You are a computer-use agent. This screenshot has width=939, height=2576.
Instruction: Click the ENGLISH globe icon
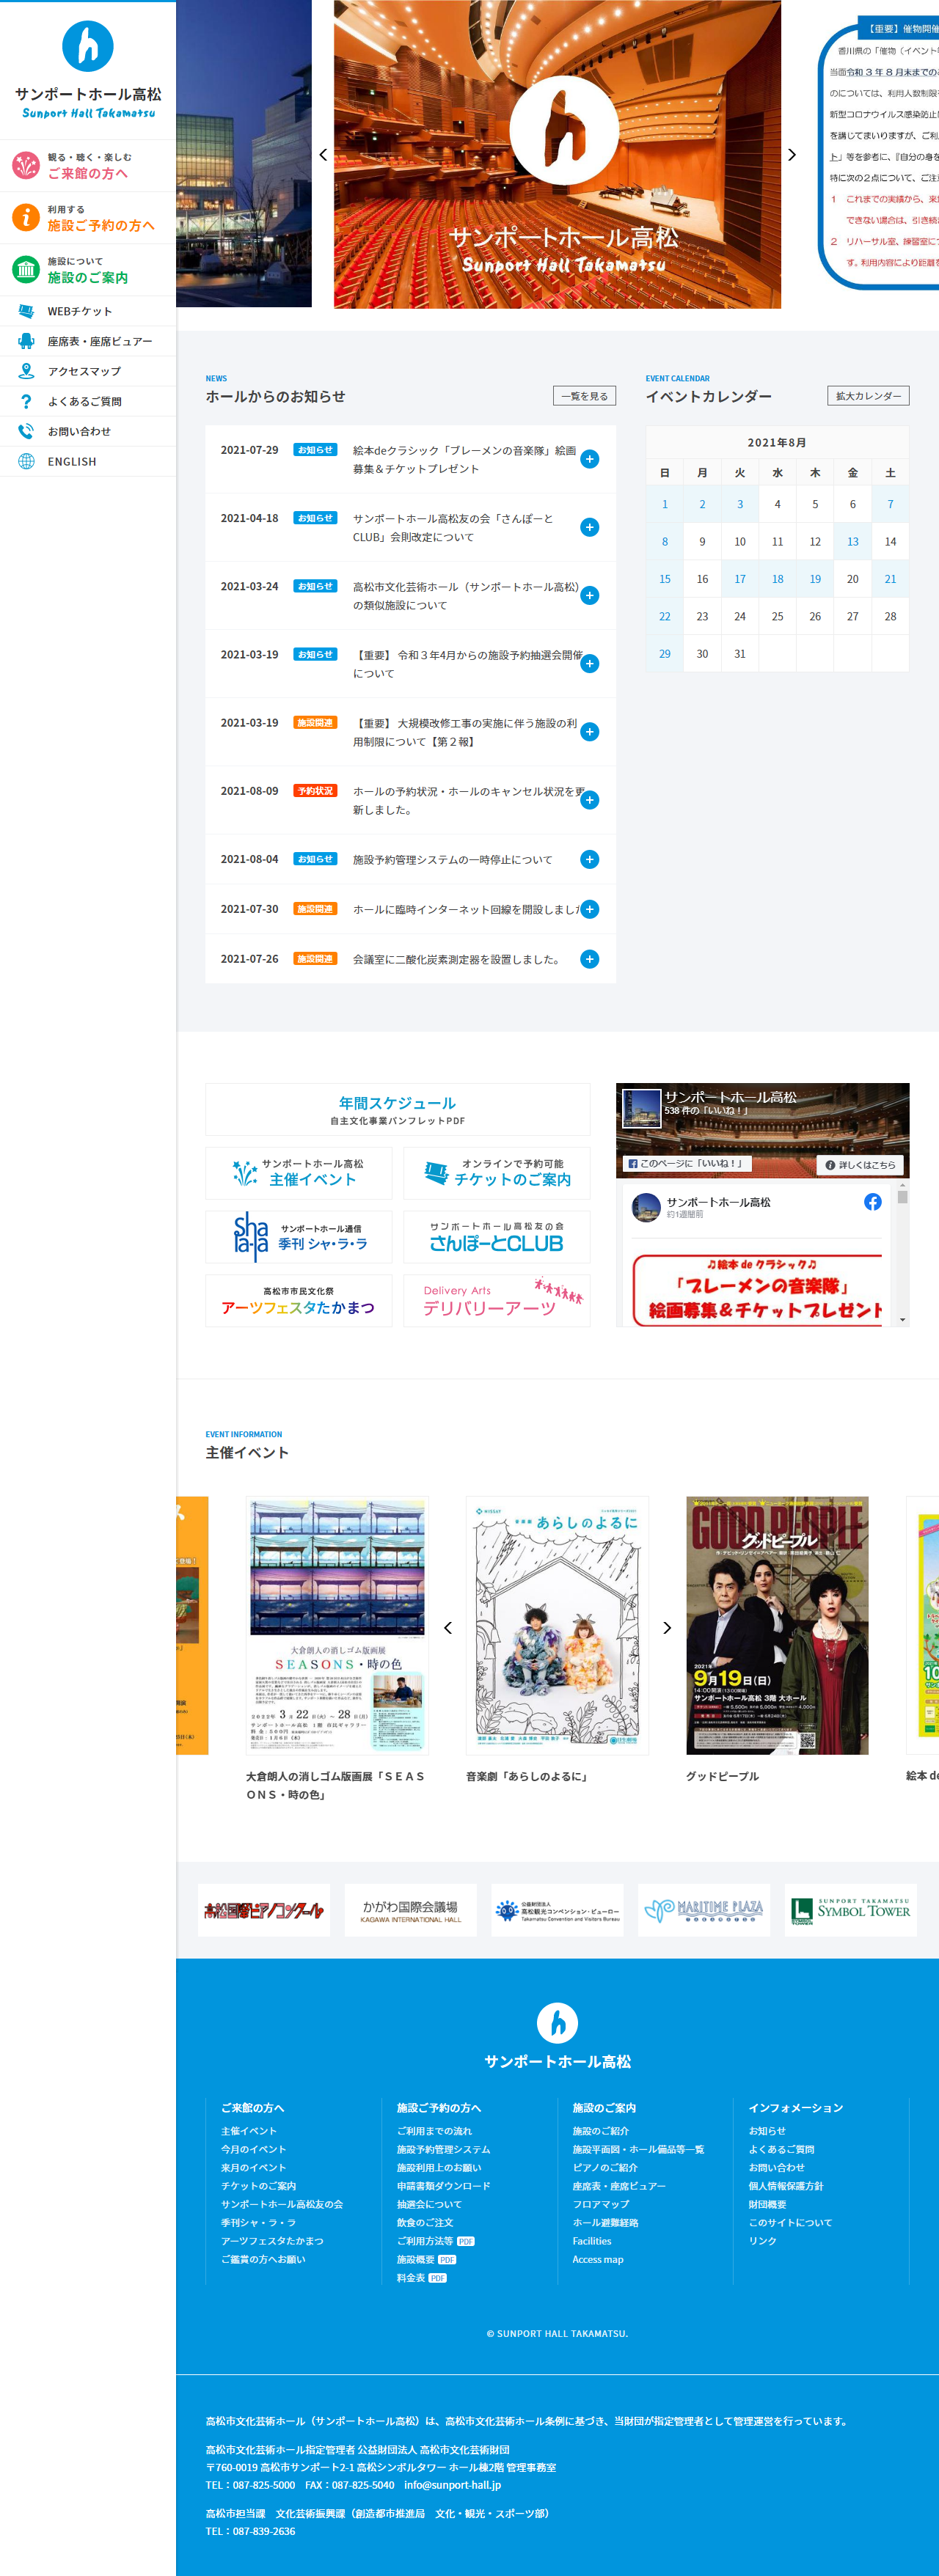click(x=26, y=461)
